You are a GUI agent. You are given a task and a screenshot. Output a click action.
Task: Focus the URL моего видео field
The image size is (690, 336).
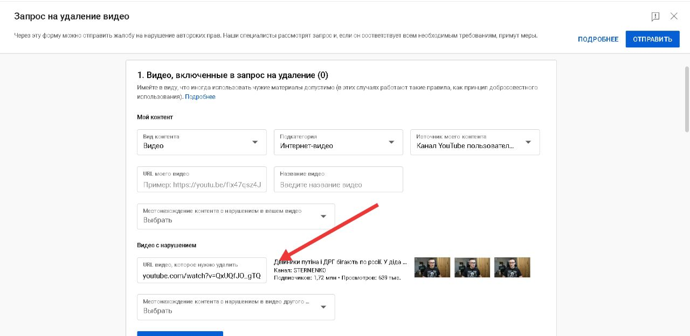tap(202, 179)
